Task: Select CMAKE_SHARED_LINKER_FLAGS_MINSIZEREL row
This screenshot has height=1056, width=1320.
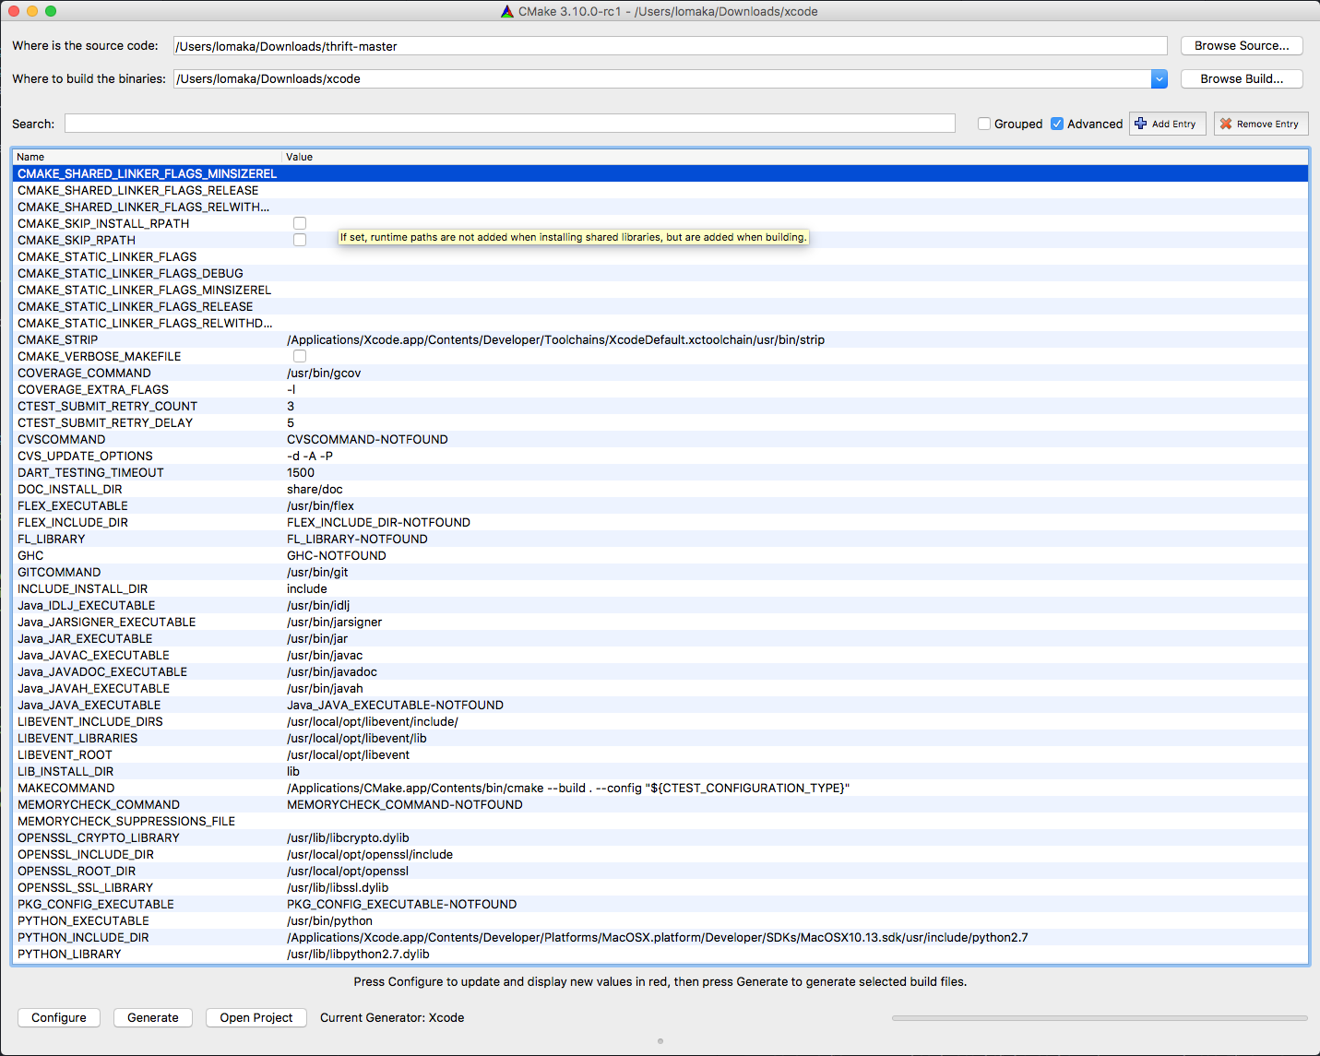Action: click(x=660, y=173)
